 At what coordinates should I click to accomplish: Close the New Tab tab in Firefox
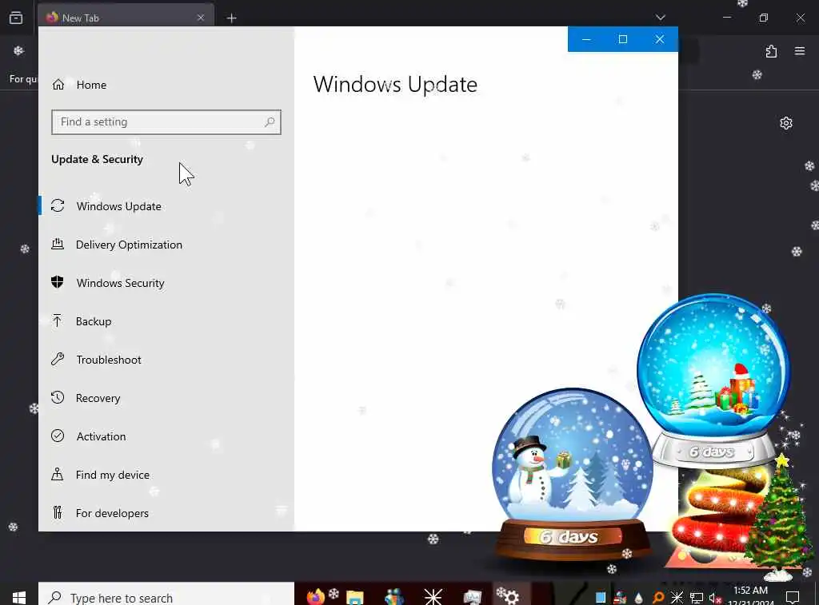[201, 18]
